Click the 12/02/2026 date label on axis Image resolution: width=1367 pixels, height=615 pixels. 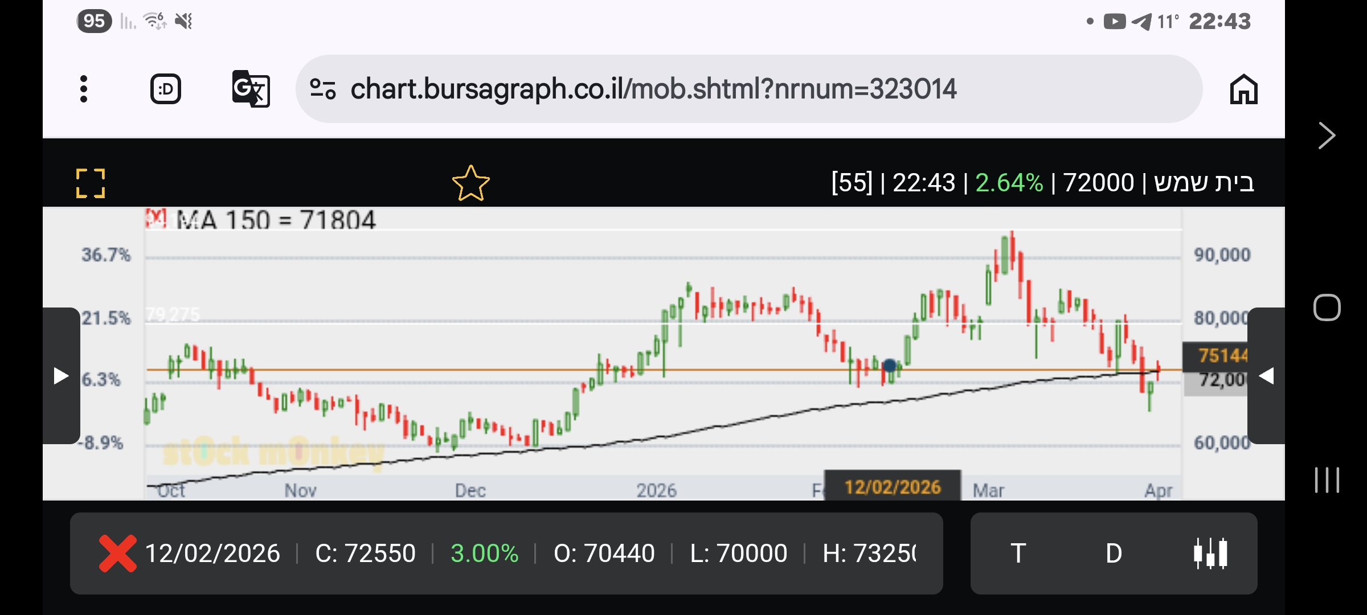(x=893, y=487)
